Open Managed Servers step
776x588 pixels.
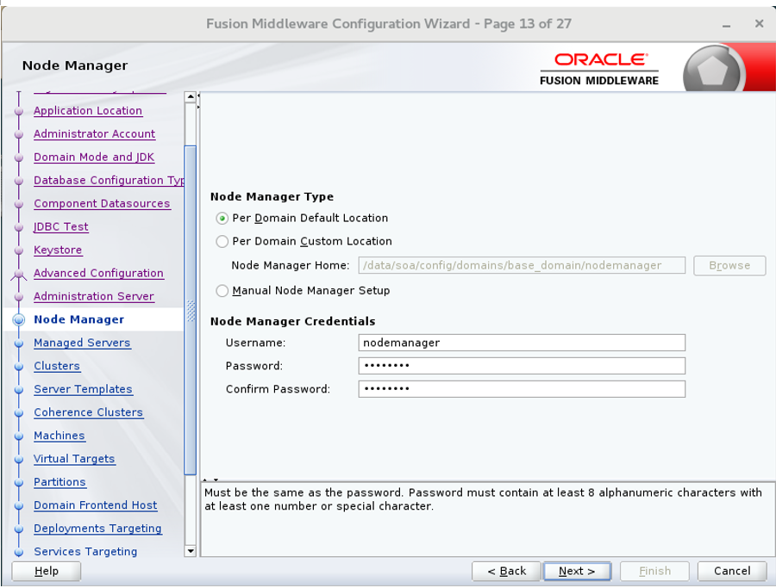(x=82, y=343)
